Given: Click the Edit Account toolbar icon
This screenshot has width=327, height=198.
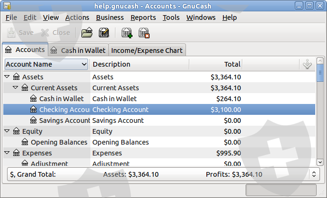Looking at the screenshot, I should click(x=104, y=33).
